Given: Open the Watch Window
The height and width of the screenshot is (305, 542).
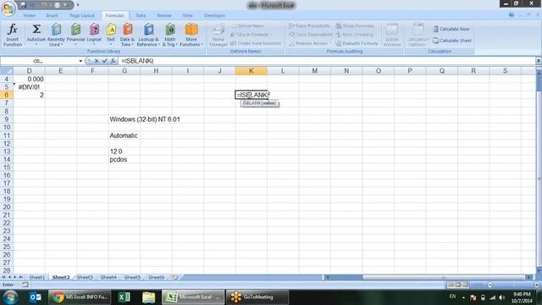Looking at the screenshot, I should pos(392,35).
